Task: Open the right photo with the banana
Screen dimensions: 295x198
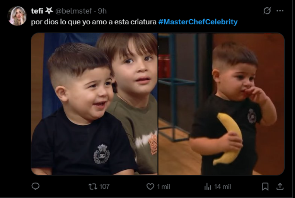Action: (x=221, y=104)
